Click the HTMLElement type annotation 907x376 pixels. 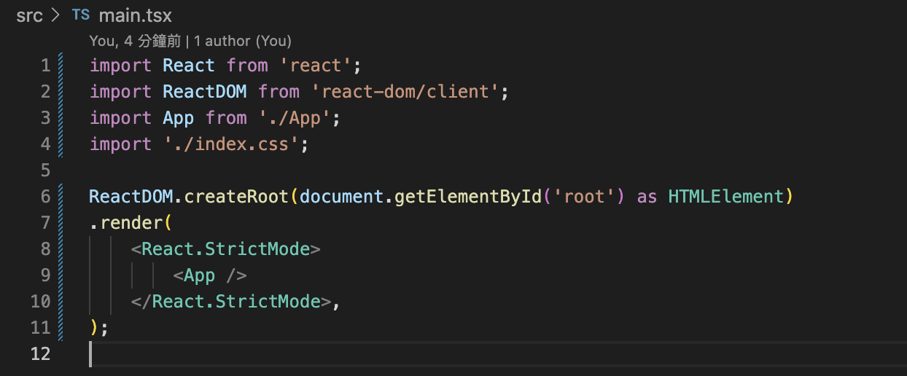click(x=725, y=197)
